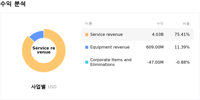Sort by the 비율 column header

pos(186,24)
